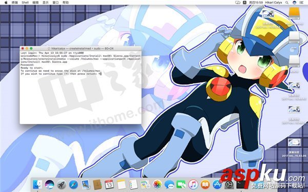Open the Hikari Calyx user menu
The width and height of the screenshot is (308, 192).
tap(274, 3)
